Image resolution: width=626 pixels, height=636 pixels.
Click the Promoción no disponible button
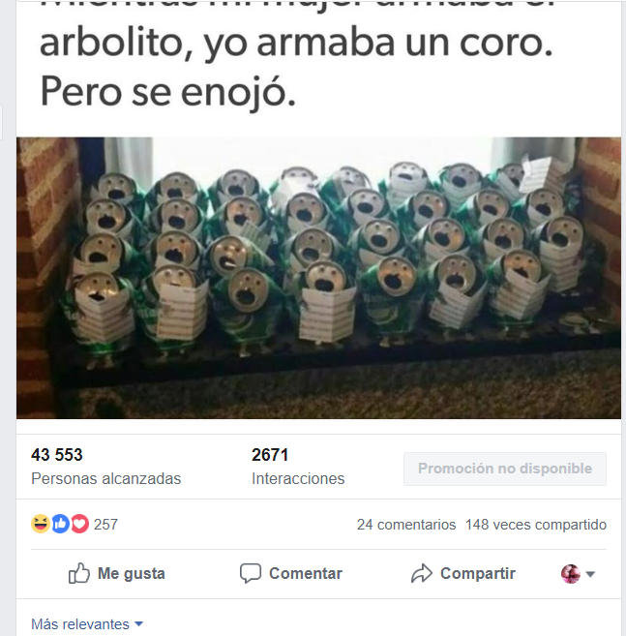point(505,469)
